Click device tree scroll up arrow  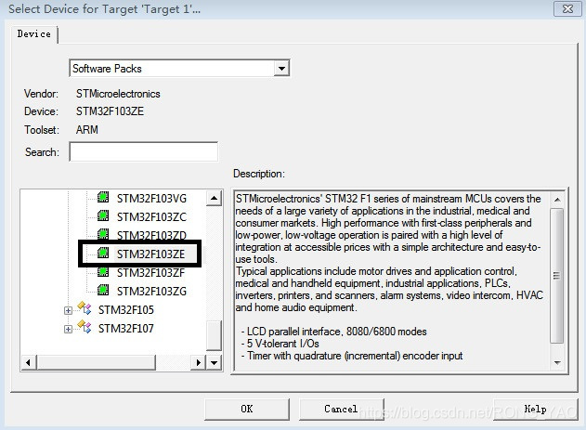[214, 198]
